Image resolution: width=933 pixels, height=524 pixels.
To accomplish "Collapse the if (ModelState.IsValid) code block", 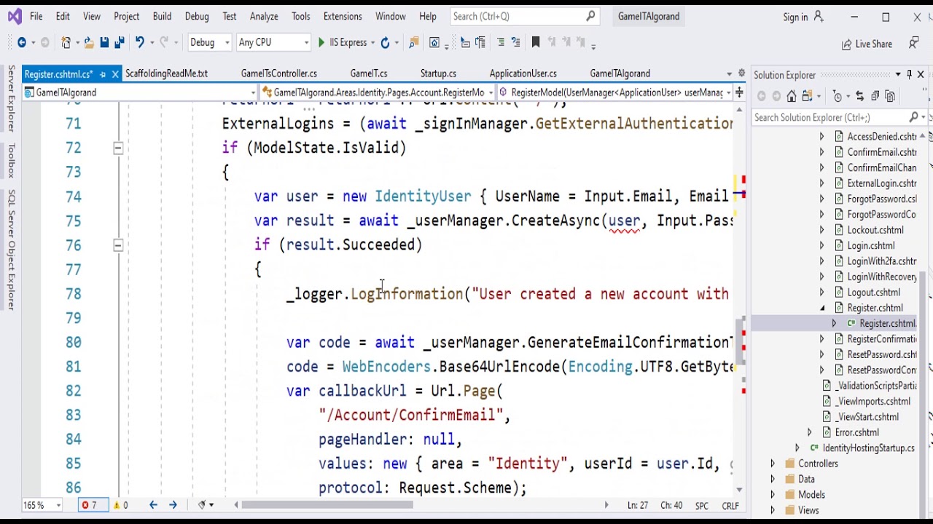I will pyautogui.click(x=117, y=148).
